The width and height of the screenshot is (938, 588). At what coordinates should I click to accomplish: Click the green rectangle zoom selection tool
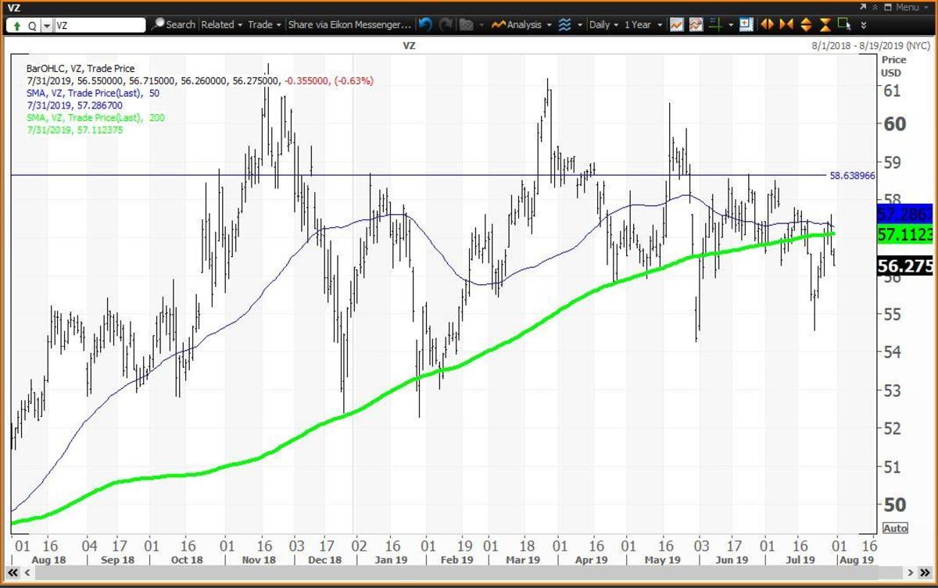pos(844,24)
